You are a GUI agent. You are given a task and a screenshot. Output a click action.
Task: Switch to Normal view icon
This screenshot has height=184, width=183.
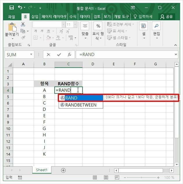pos(95,177)
